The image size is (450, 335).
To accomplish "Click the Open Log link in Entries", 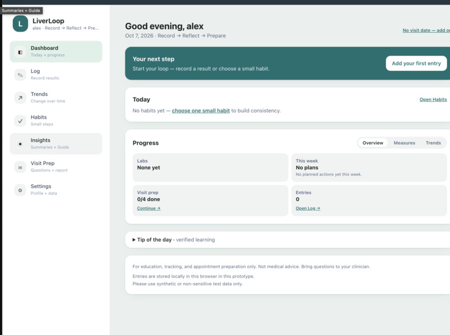I will coord(307,208).
